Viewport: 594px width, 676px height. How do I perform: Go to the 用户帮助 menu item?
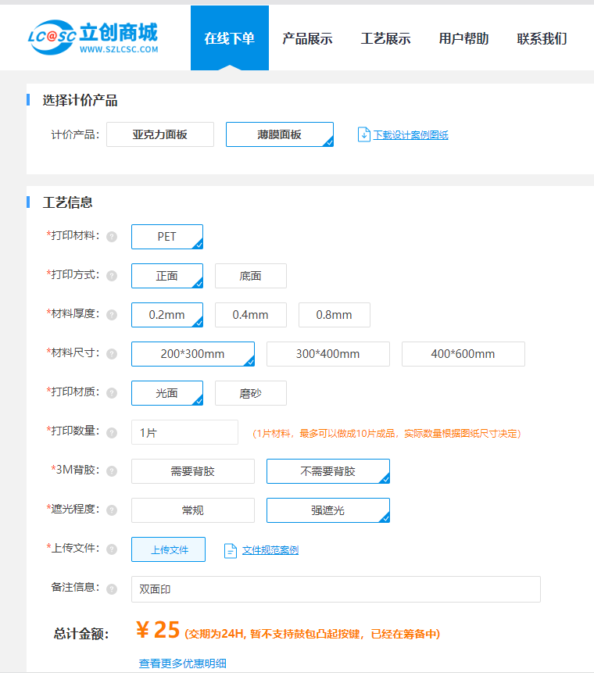coord(463,38)
